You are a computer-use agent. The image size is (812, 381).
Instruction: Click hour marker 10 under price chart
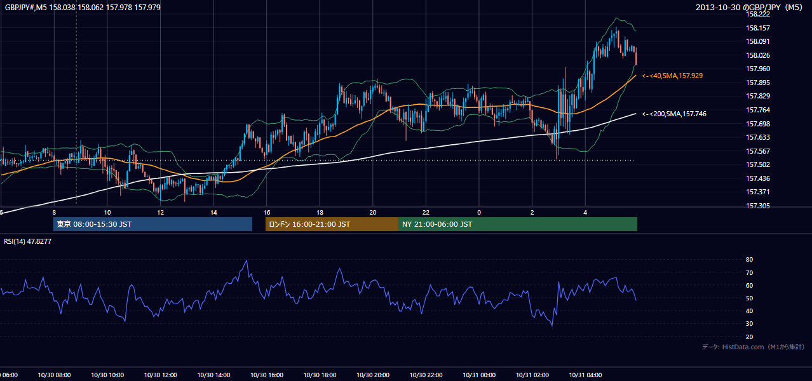tap(107, 212)
